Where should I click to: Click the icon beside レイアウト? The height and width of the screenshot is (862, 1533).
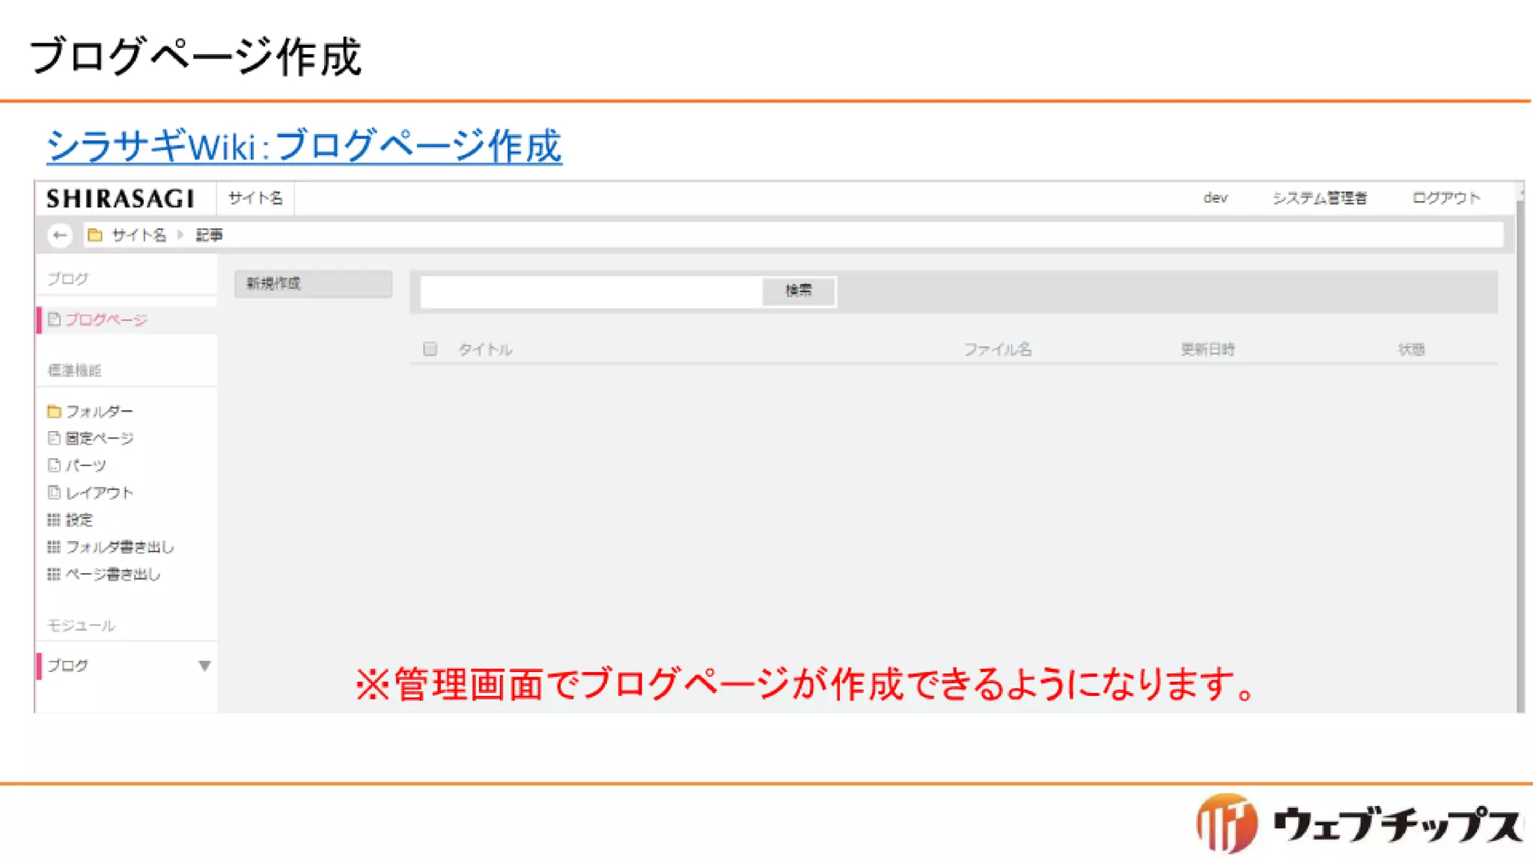coord(54,492)
